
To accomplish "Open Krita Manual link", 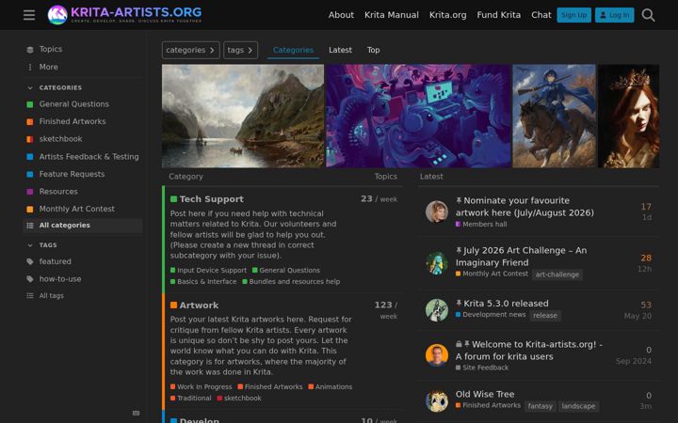I will tap(392, 15).
